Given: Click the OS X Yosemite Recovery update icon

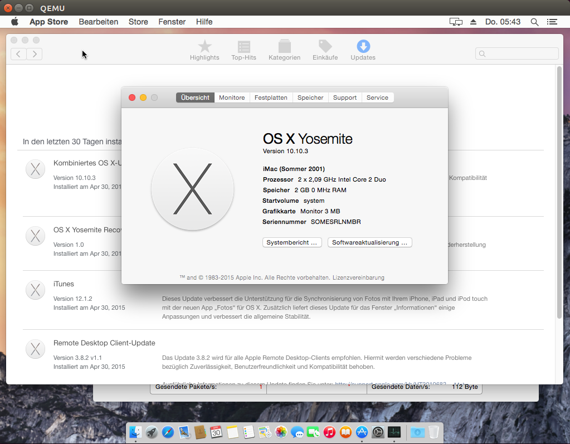Looking at the screenshot, I should (35, 236).
